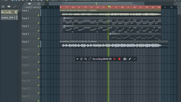Click the zoom dot button beside scroll right arrow
181x102 pixels.
tap(179, 4)
